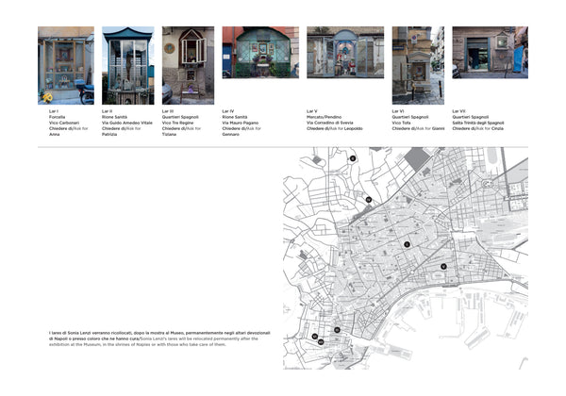Image resolution: width=566 pixels, height=396 pixels.
Task: Open the Lar IV green-tiled shrine photo
Action: [259, 52]
